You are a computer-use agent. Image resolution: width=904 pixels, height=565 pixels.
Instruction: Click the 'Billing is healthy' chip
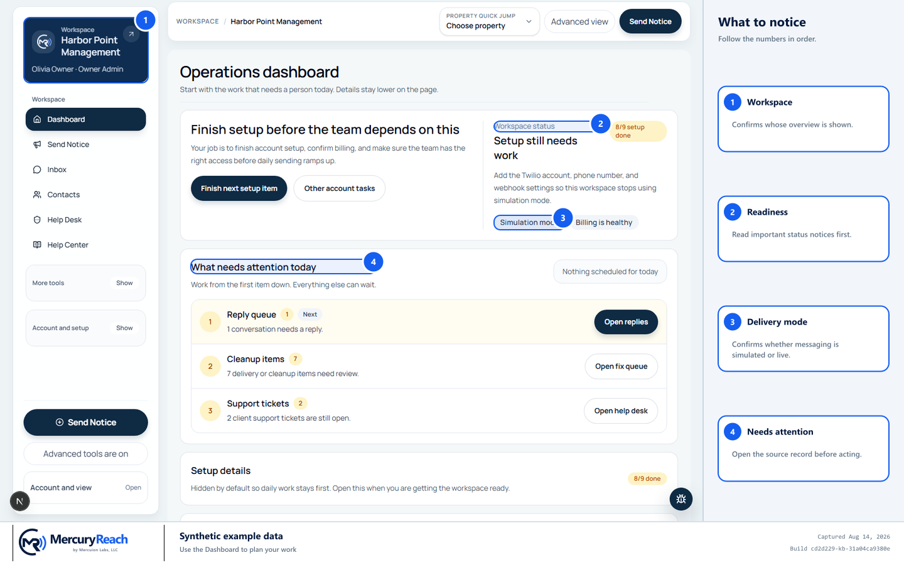(x=604, y=222)
